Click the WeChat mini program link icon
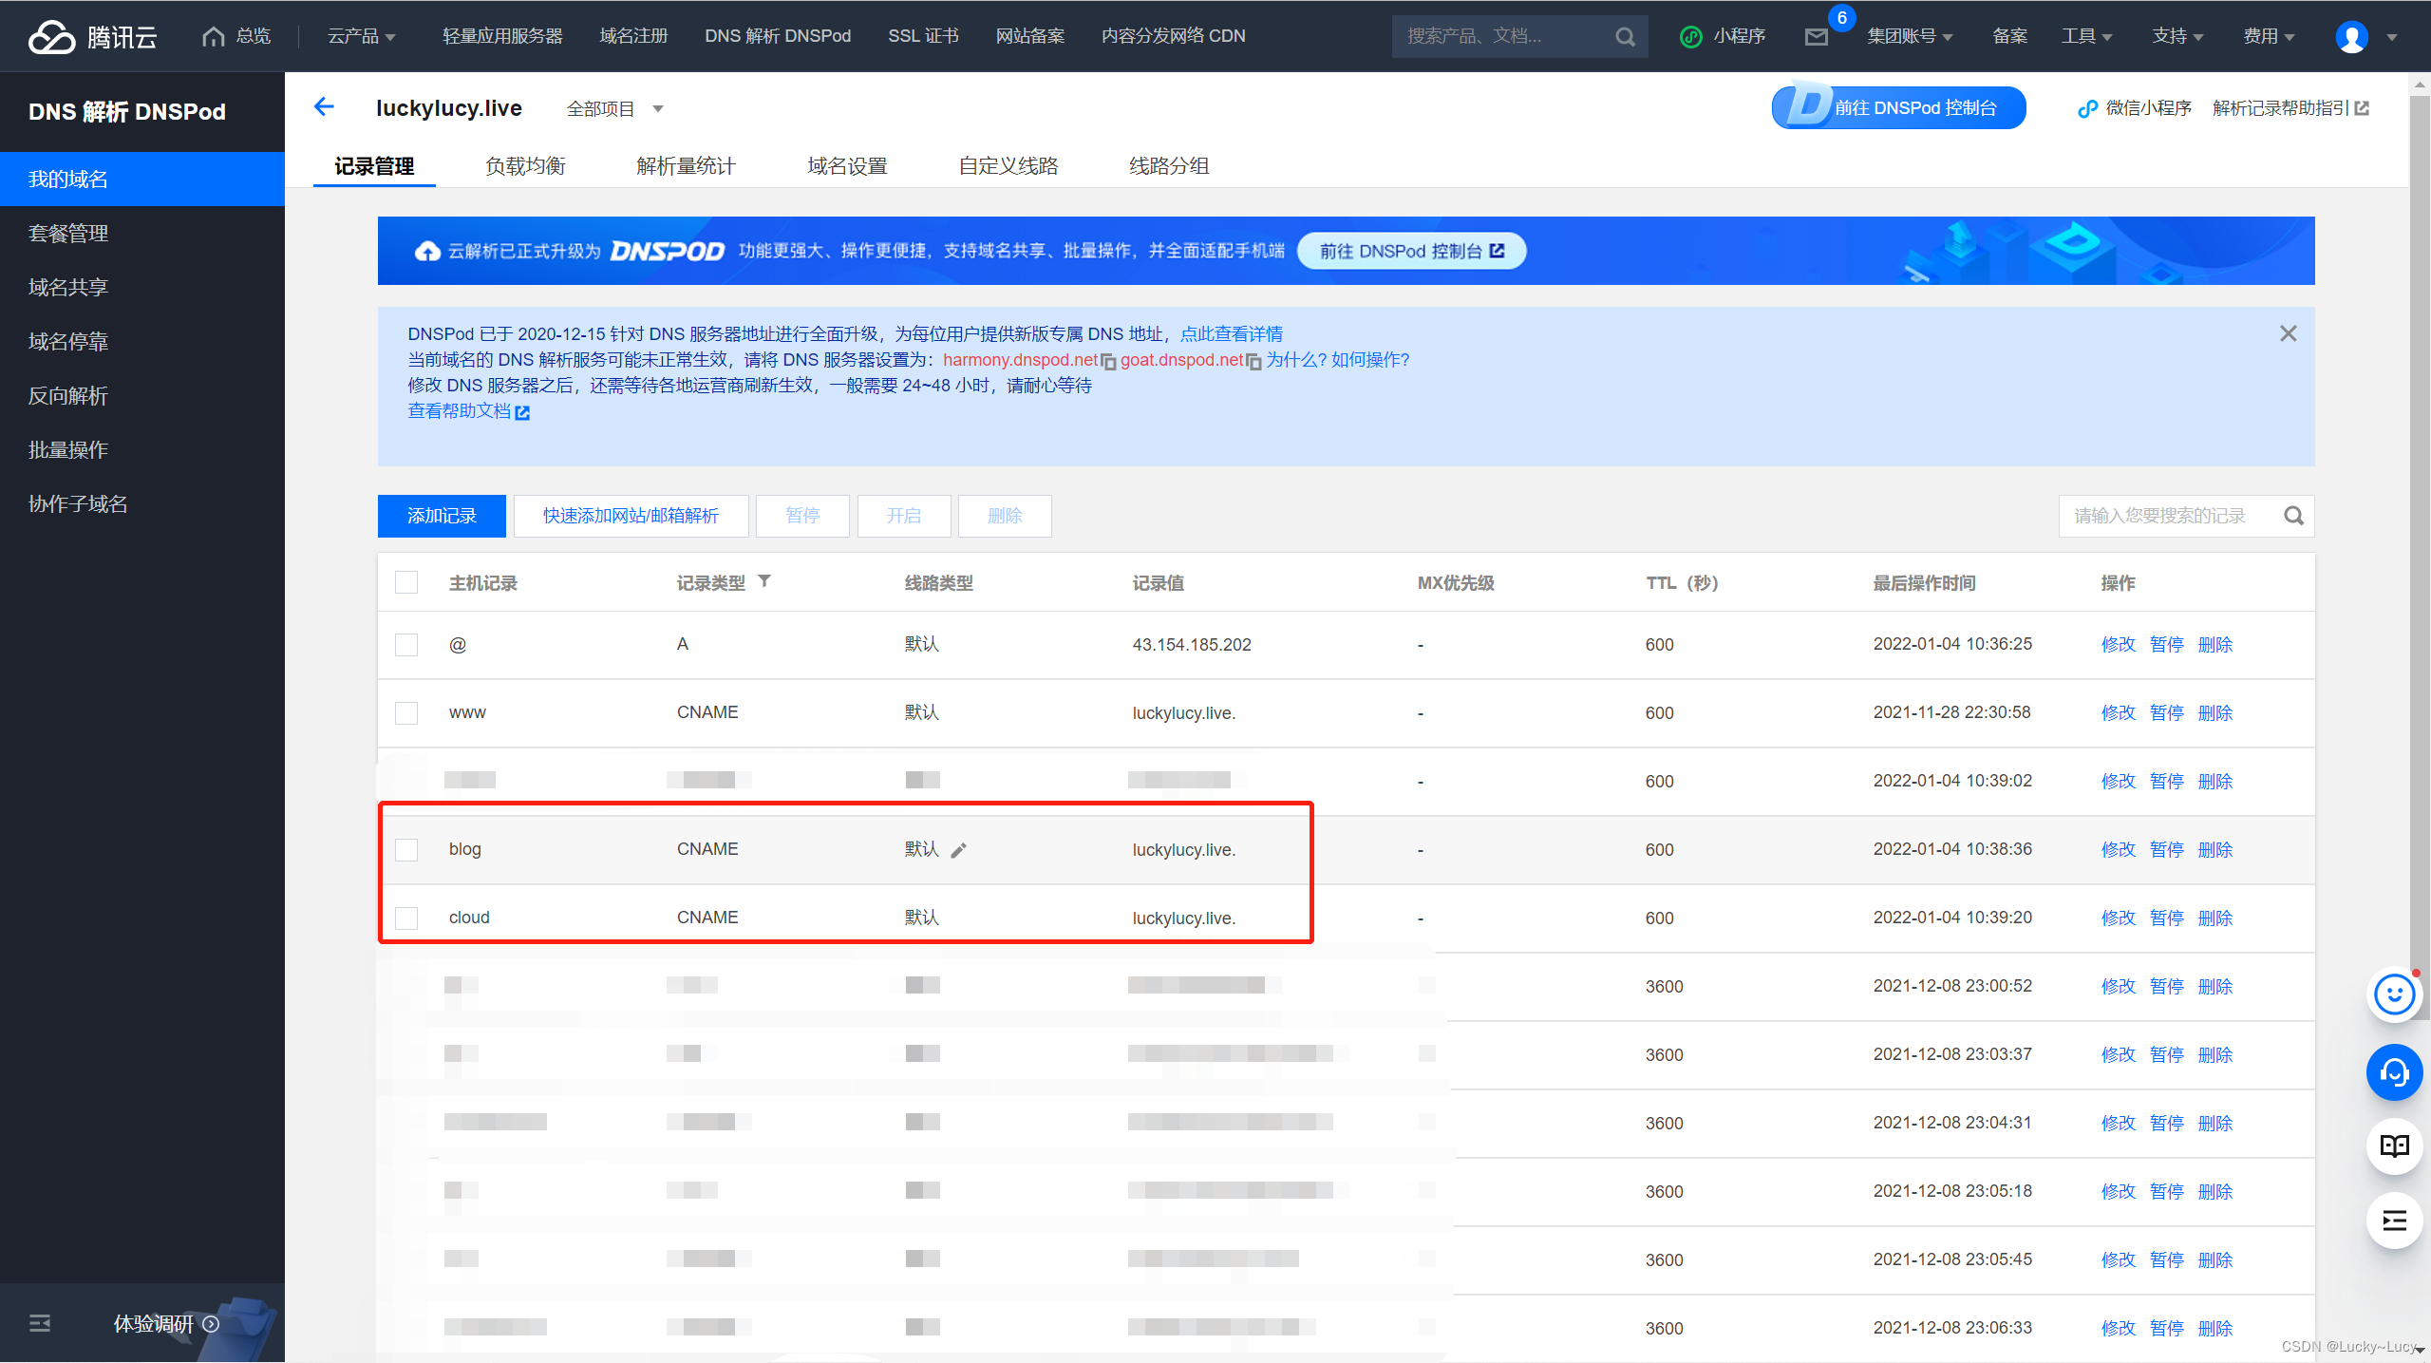The image size is (2431, 1363). pyautogui.click(x=2086, y=108)
